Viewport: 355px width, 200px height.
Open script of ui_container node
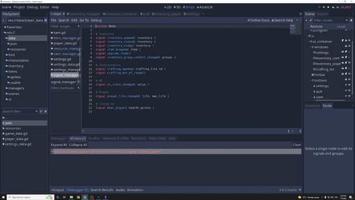coord(343,41)
